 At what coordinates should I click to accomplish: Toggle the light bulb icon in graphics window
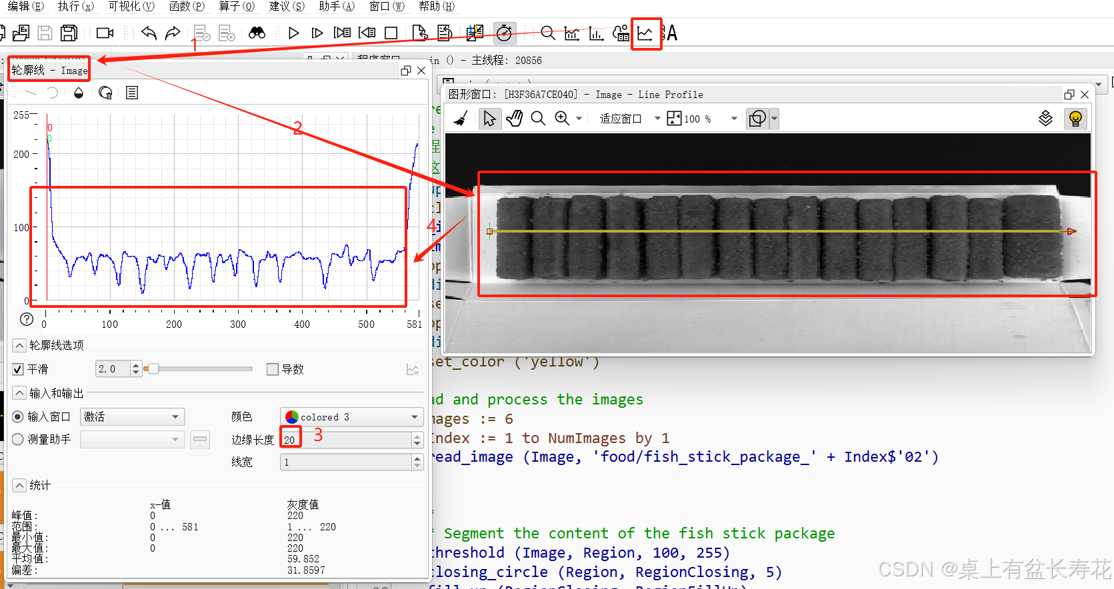click(1075, 119)
